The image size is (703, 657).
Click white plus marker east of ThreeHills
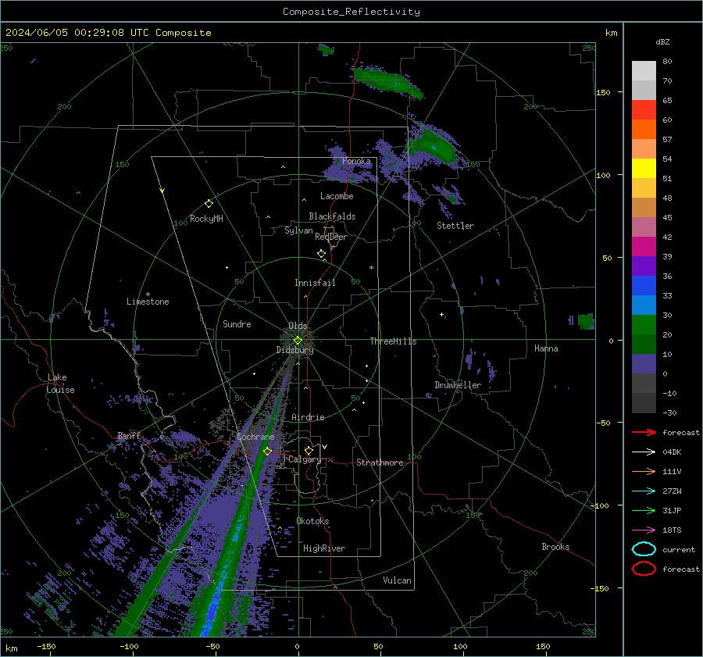(441, 314)
